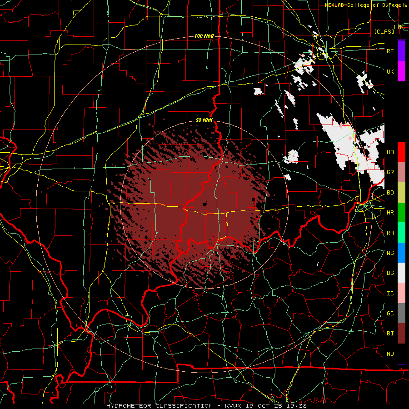This screenshot has width=409, height=409.
Task: Click the Hydrometeor Classification KVWX caption
Action: tap(206, 406)
